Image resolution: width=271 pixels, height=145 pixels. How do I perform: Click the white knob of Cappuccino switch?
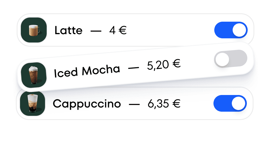click(x=238, y=103)
